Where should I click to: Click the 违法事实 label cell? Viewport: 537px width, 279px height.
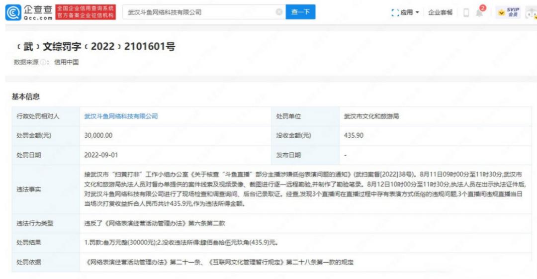click(x=46, y=189)
